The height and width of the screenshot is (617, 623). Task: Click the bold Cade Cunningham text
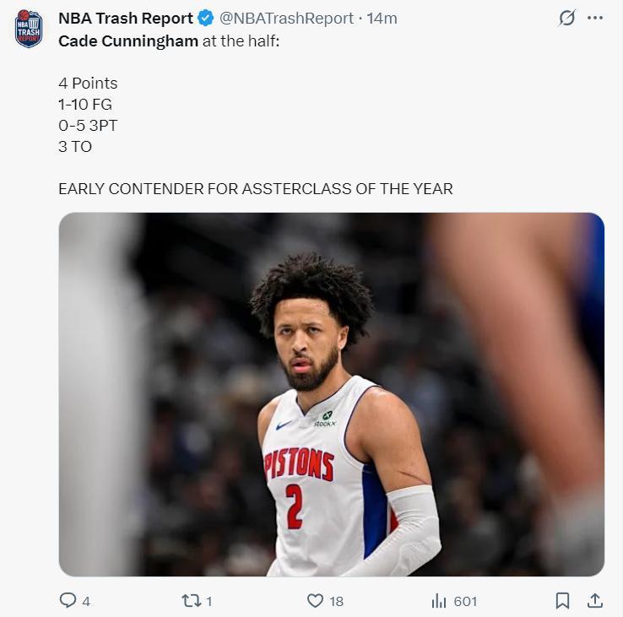(127, 41)
